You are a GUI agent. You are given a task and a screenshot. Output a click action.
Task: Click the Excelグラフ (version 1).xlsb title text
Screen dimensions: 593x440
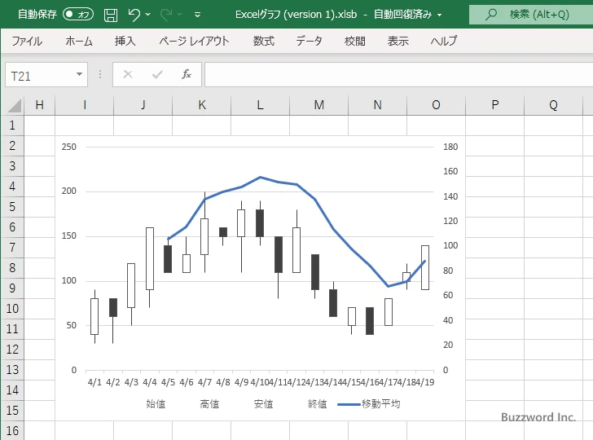[296, 15]
